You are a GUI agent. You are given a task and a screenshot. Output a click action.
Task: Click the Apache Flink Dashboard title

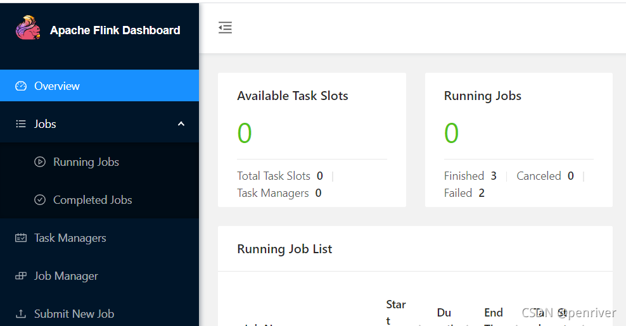point(115,30)
